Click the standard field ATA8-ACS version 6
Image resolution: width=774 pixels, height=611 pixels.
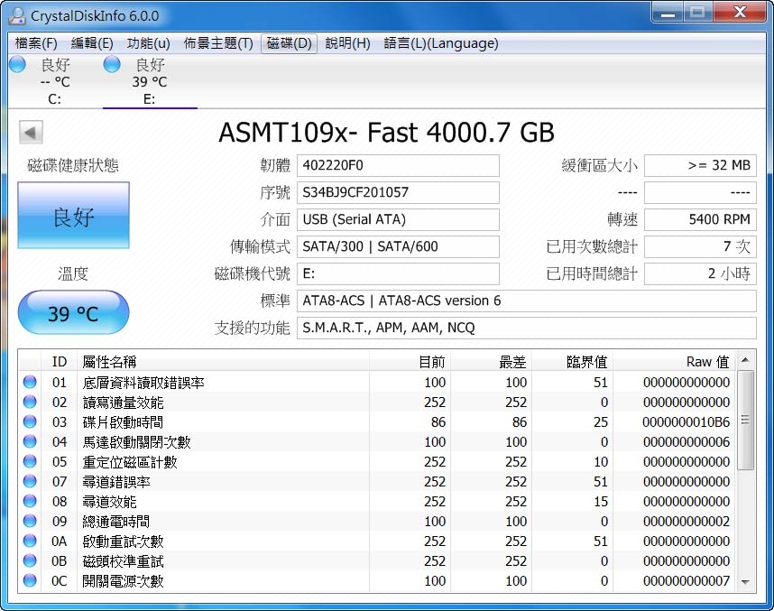(x=526, y=301)
